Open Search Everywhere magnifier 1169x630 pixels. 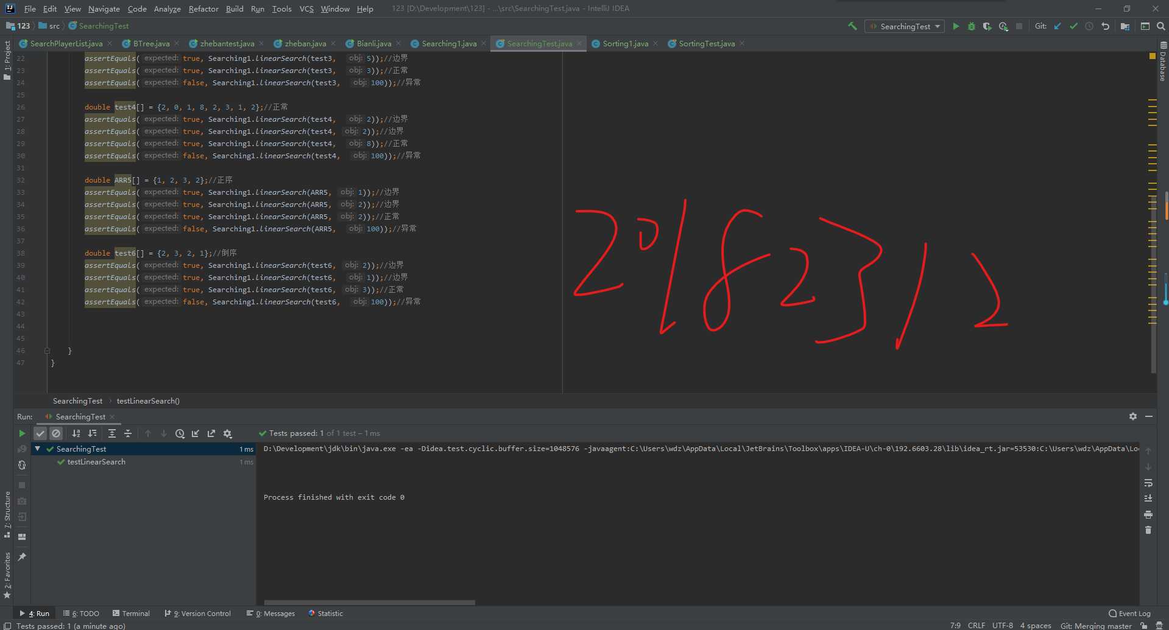(x=1161, y=26)
